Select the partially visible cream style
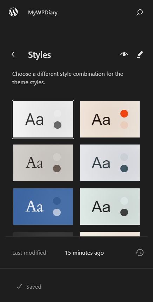153x302 pixels. (x=110, y=234)
